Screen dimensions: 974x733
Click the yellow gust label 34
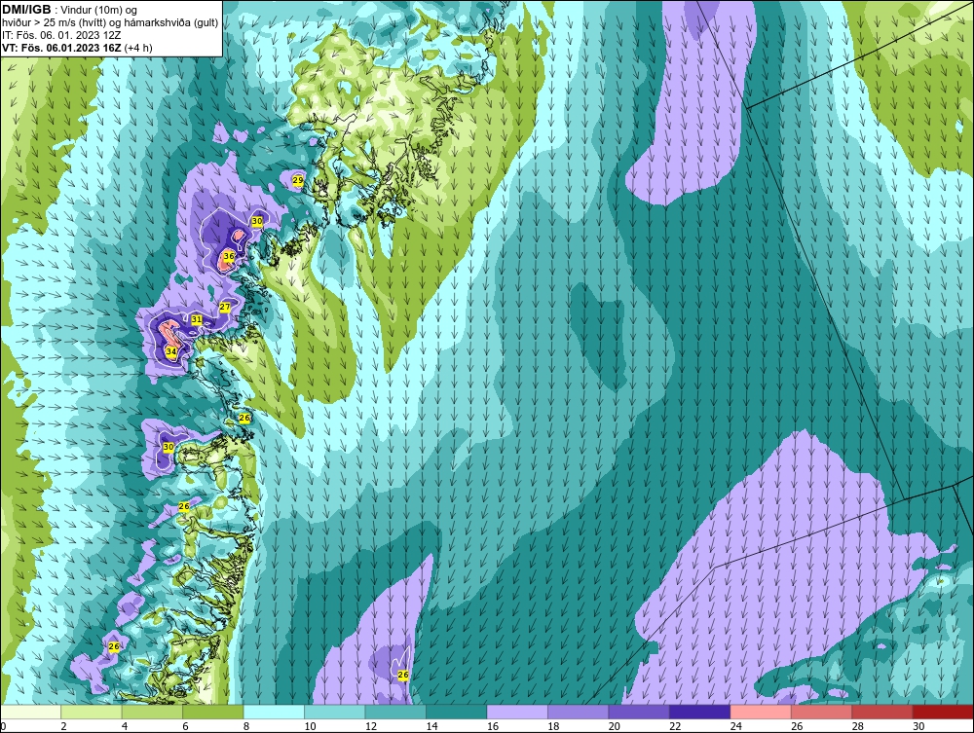point(170,352)
